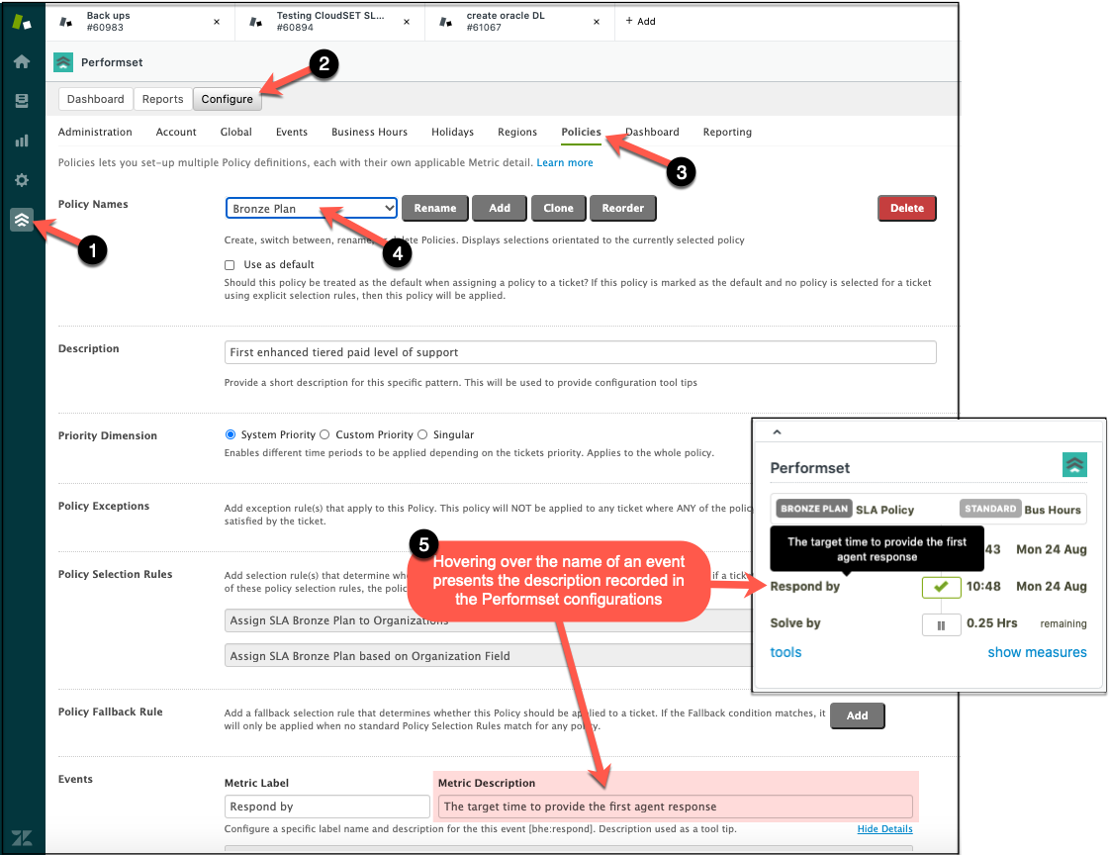Go to the Policies tab
Image resolution: width=1110 pixels, height=855 pixels.
tap(581, 132)
